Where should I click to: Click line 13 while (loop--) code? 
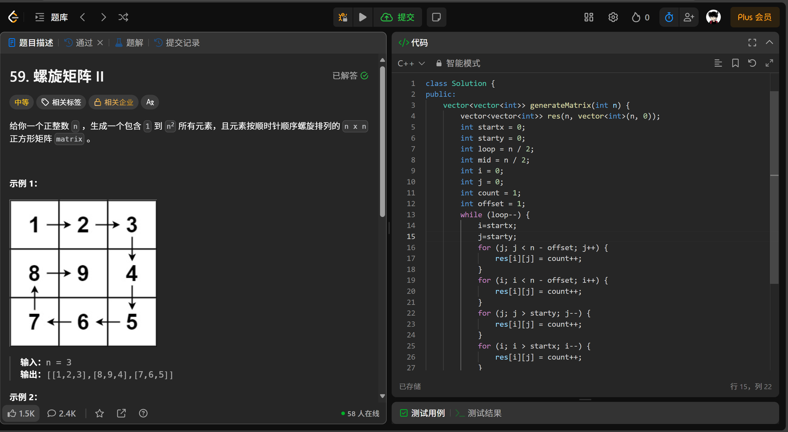pos(495,215)
